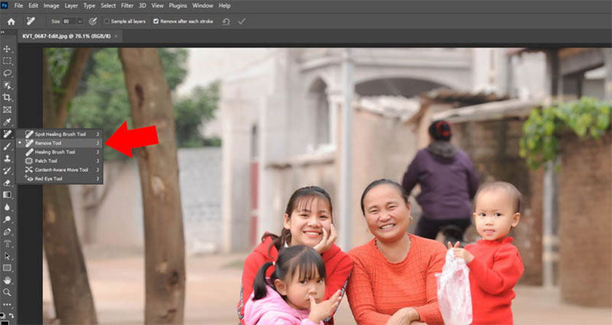Choose Remove Tool from flyout
Viewport: 612px width, 325px height.
click(x=59, y=143)
